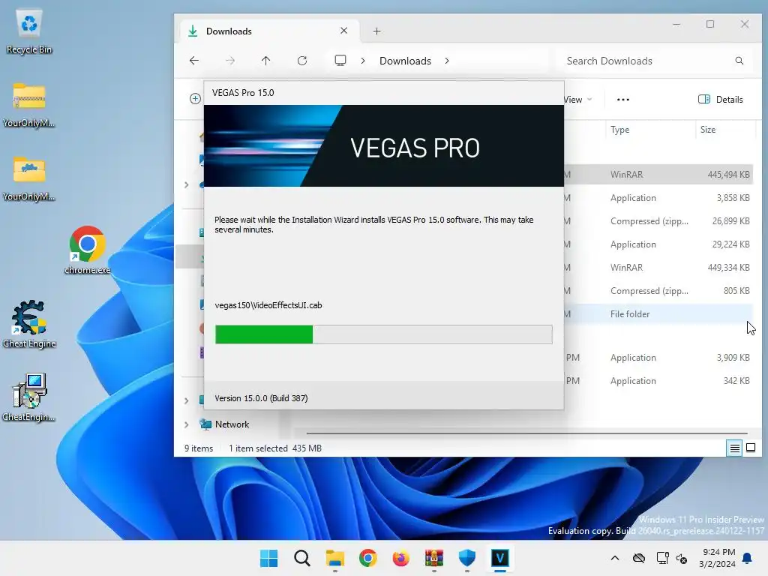This screenshot has width=768, height=576.
Task: Select Network in the navigation pane
Action: coord(232,424)
